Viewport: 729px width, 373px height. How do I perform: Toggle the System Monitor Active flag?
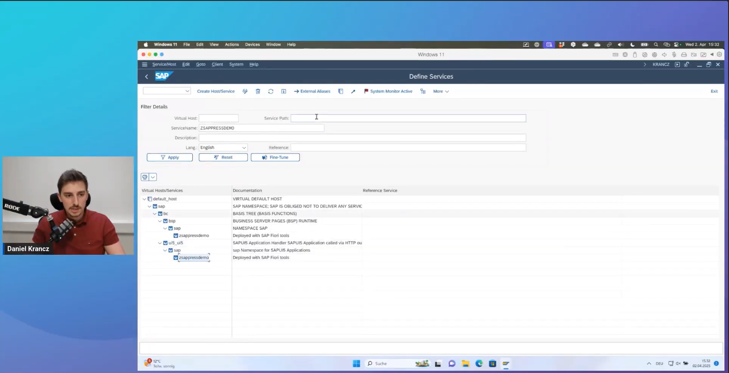388,91
